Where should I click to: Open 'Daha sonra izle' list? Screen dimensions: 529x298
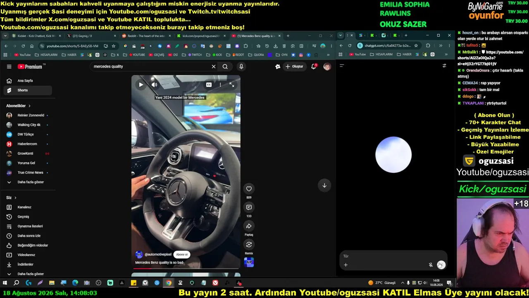28,236
